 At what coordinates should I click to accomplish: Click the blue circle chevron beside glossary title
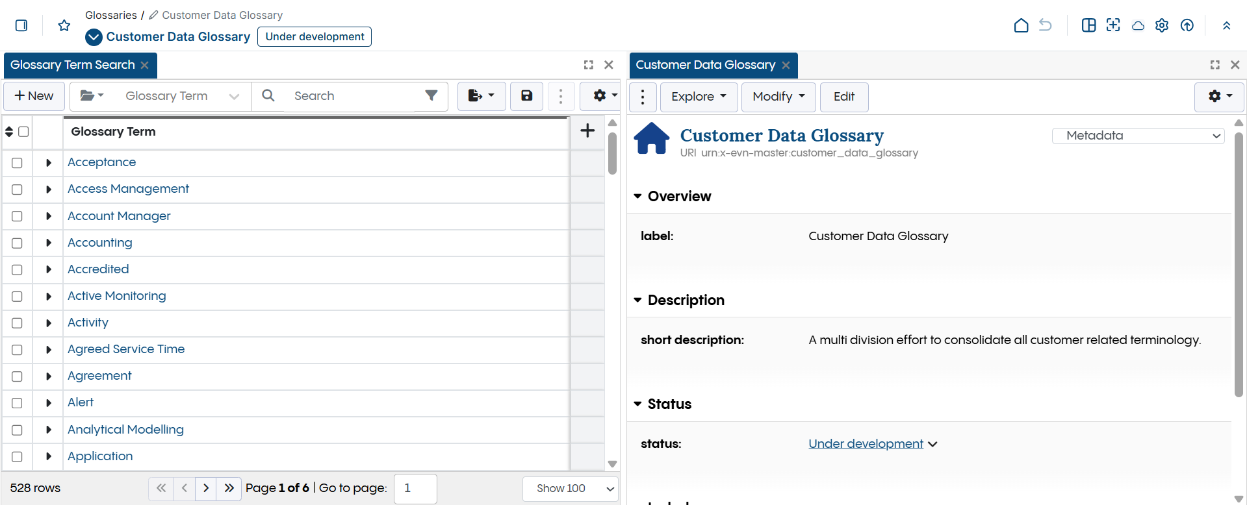(x=94, y=37)
